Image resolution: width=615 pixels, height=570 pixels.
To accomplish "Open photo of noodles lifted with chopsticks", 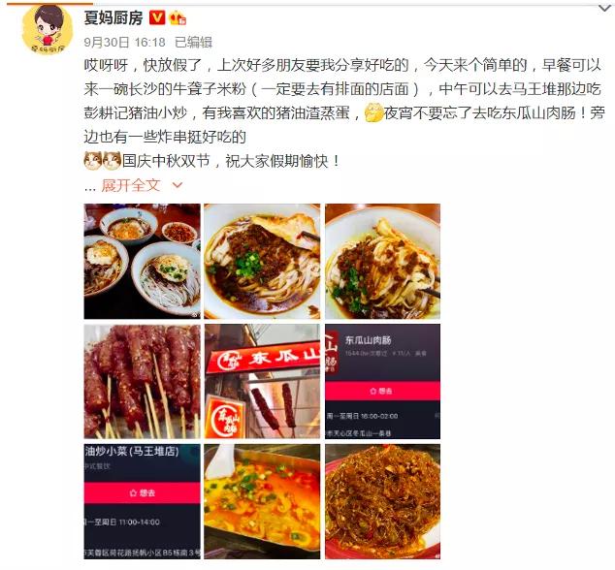I will click(382, 261).
